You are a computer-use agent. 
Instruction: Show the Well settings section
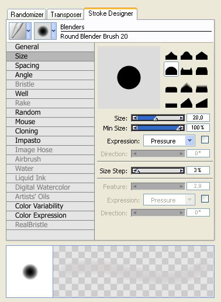pyautogui.click(x=50, y=94)
